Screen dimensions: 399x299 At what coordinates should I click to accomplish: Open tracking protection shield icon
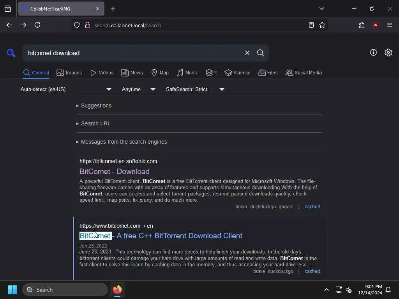[x=77, y=25]
